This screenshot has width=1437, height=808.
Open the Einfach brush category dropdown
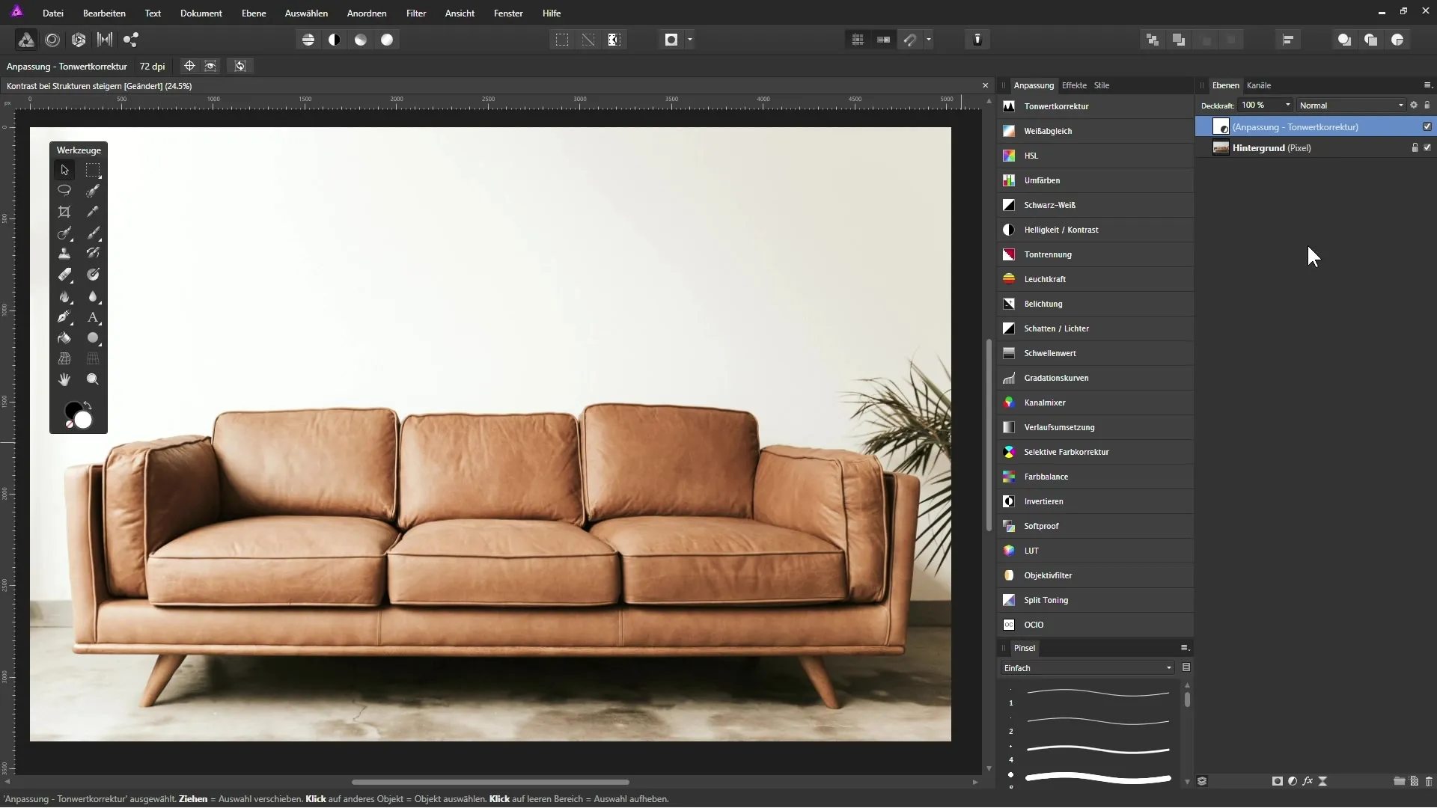click(1087, 668)
